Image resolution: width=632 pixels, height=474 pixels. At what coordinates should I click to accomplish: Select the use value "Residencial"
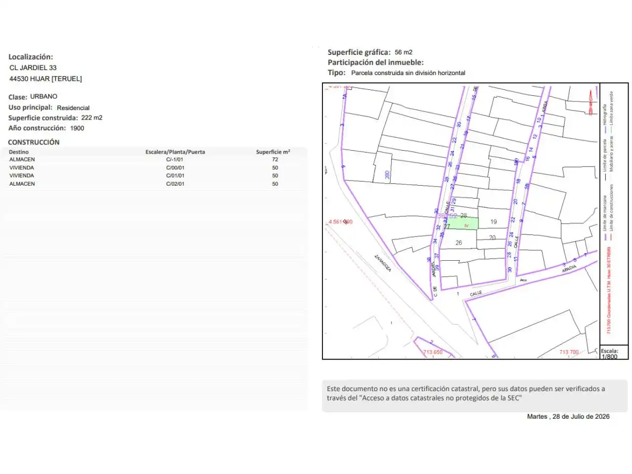73,108
